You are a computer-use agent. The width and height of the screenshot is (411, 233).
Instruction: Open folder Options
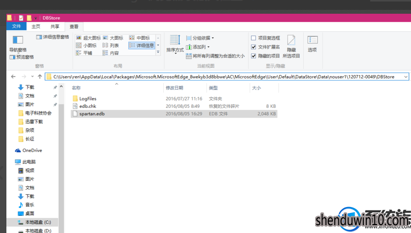click(312, 44)
